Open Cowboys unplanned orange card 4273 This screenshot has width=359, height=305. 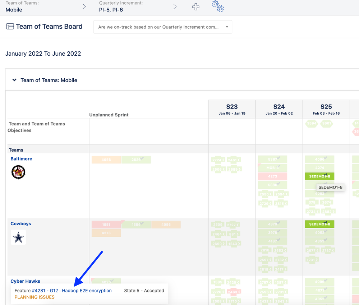(106, 233)
